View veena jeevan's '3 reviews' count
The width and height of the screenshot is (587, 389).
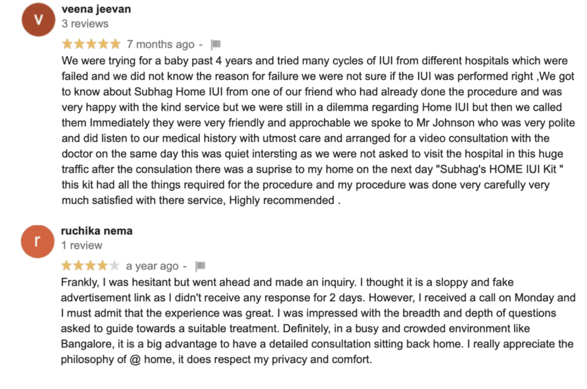point(85,24)
